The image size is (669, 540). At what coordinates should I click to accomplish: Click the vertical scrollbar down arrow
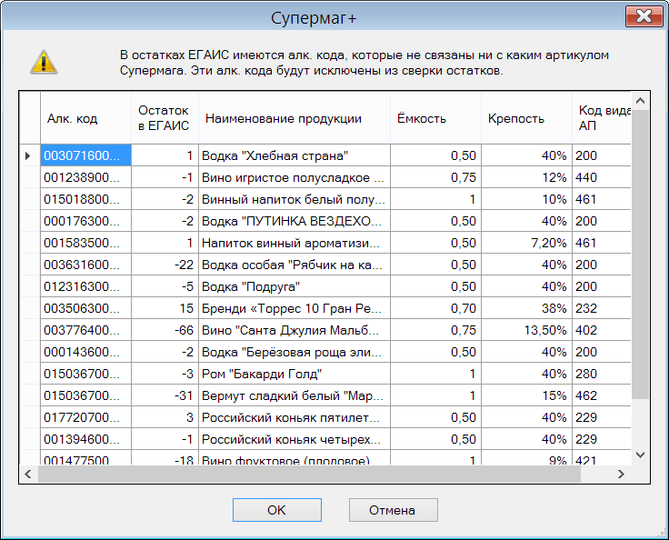(640, 455)
